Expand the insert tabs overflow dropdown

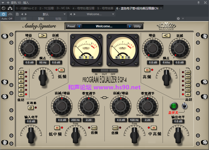(x=161, y=8)
